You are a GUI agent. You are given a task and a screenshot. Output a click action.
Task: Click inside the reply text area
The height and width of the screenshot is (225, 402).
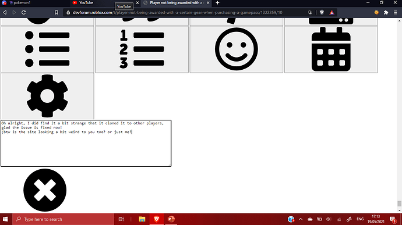click(86, 144)
